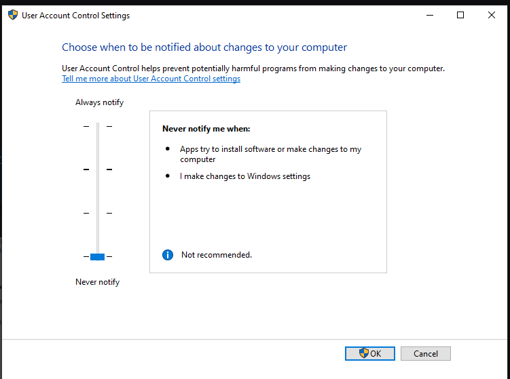This screenshot has width=510, height=379.
Task: Cancel the UAC settings changes
Action: coord(426,353)
